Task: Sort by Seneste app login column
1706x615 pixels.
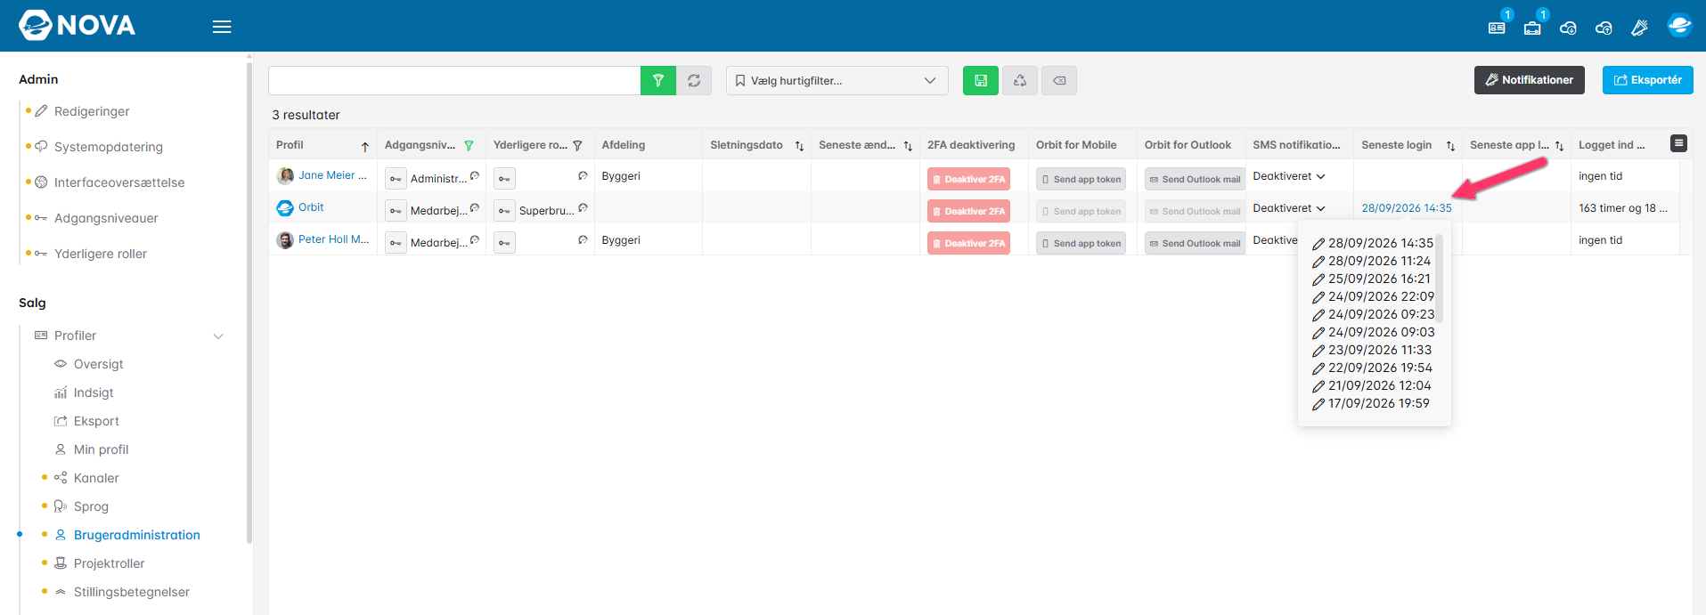Action: 1559,146
